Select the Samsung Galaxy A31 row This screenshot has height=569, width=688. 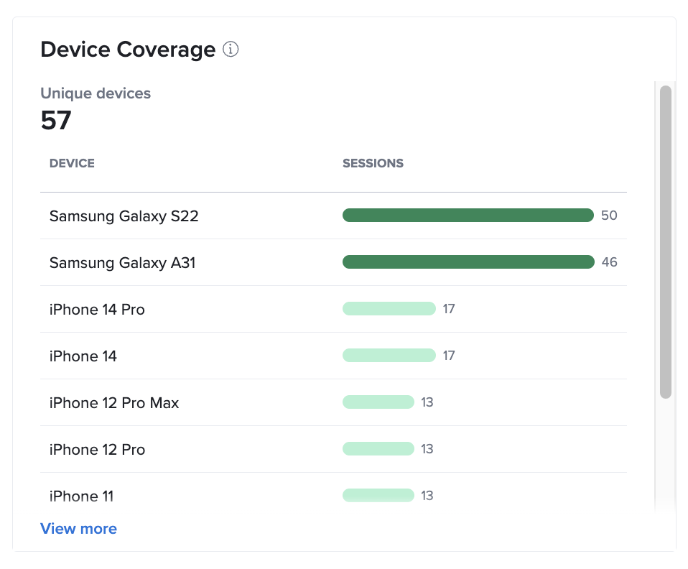pyautogui.click(x=122, y=262)
